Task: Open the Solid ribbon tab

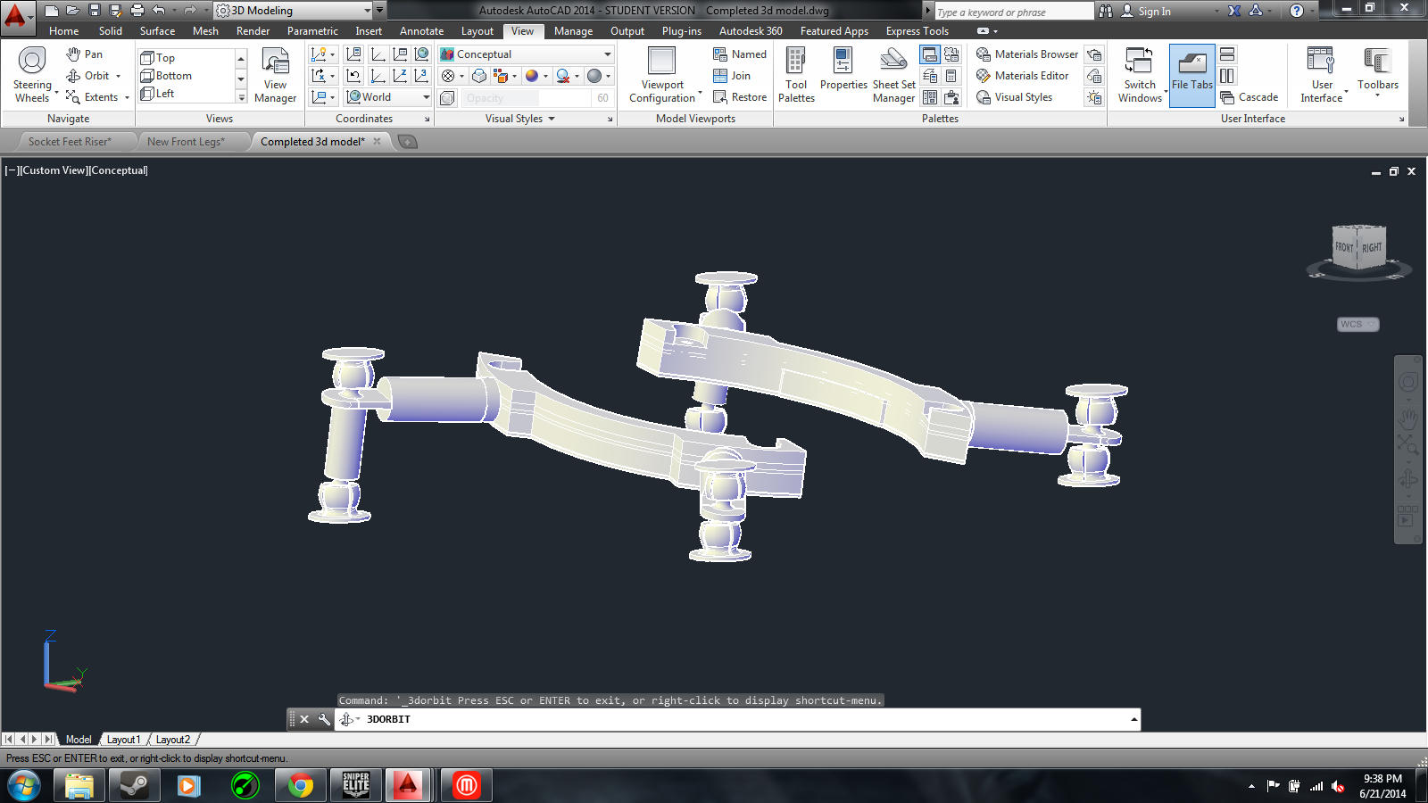Action: click(x=111, y=31)
